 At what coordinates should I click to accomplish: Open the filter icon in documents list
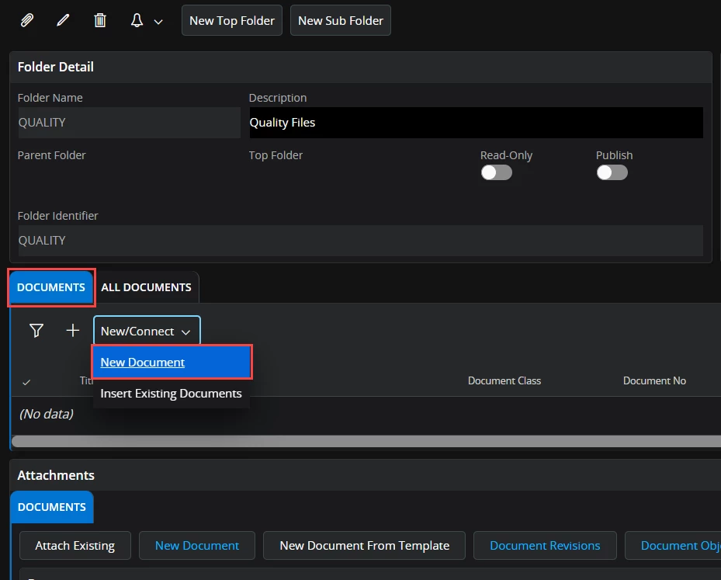click(36, 331)
